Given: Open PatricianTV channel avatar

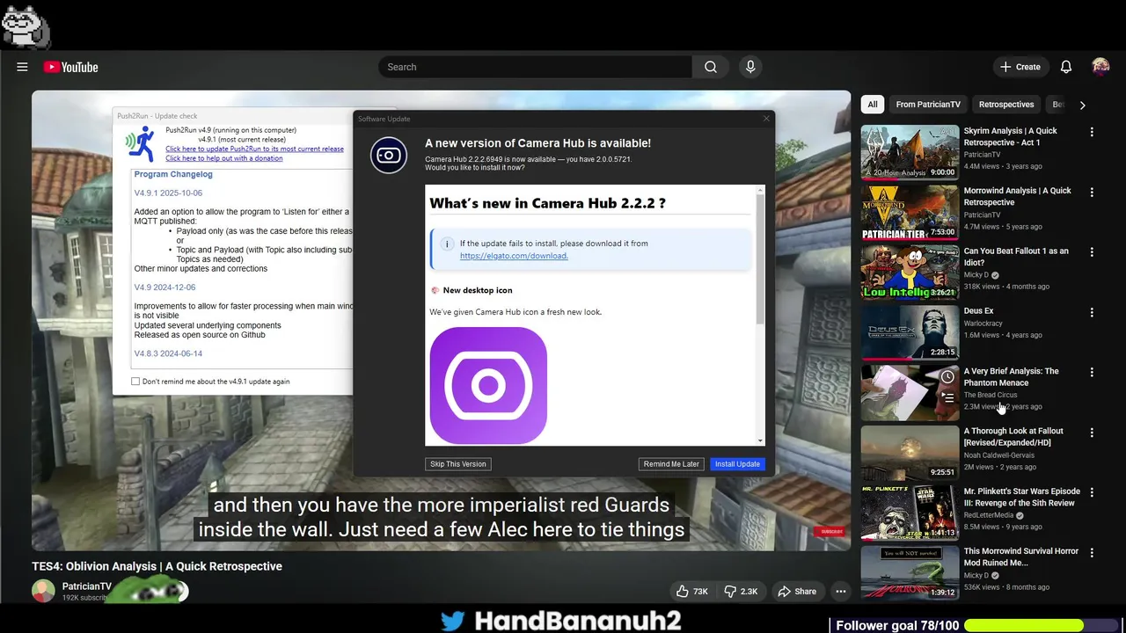Looking at the screenshot, I should pyautogui.click(x=43, y=591).
